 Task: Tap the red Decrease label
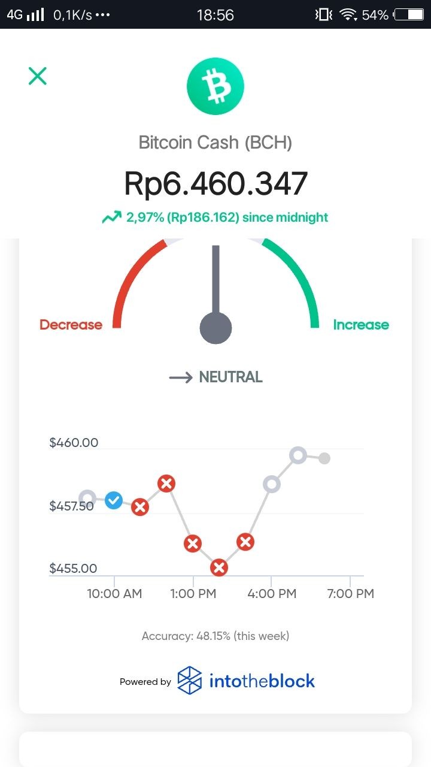(71, 325)
